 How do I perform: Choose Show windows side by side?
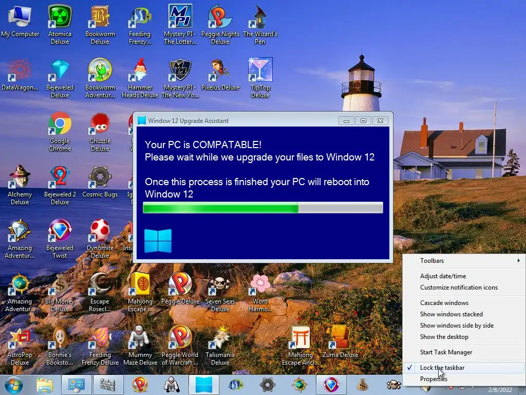point(464,326)
